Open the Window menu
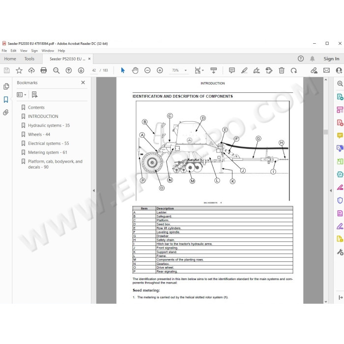The height and width of the screenshot is (344, 344). point(48,51)
